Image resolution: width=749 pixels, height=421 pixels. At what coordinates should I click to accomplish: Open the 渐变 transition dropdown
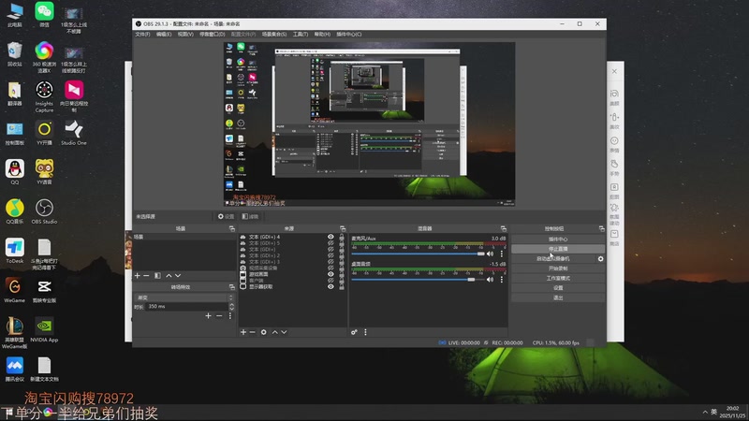(x=184, y=298)
